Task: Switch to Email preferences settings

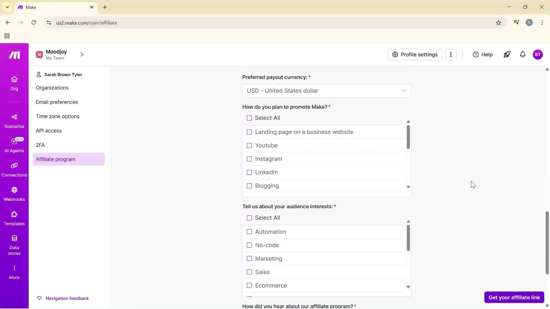Action: coord(57,102)
